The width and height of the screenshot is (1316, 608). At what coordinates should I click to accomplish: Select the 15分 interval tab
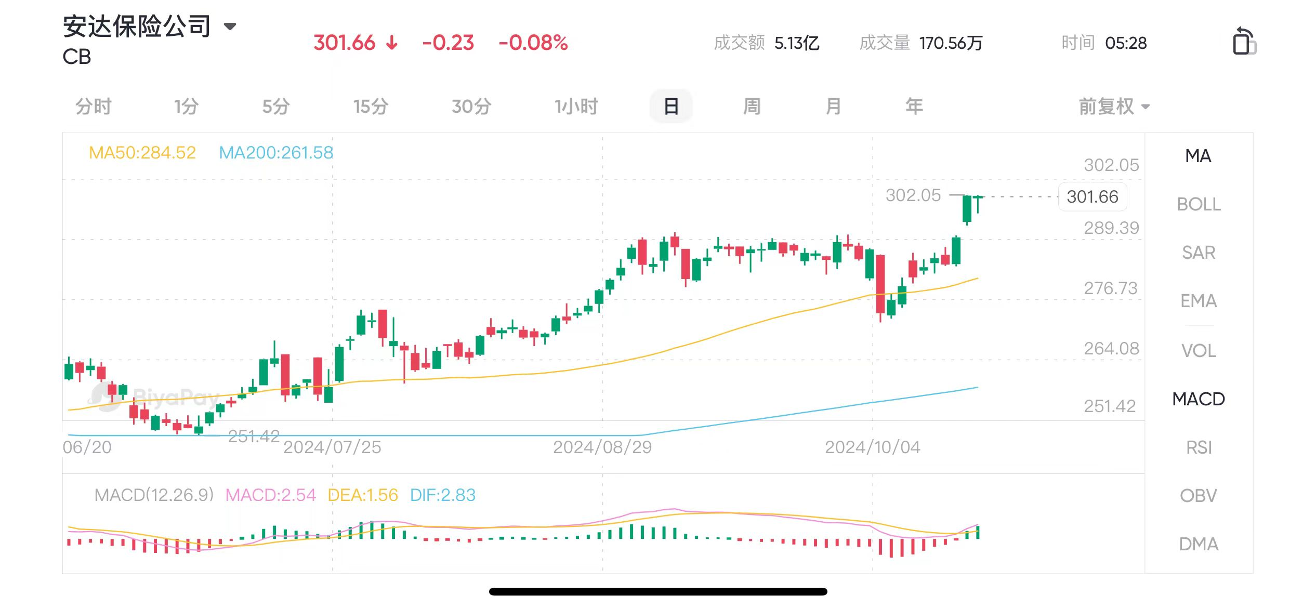[371, 107]
